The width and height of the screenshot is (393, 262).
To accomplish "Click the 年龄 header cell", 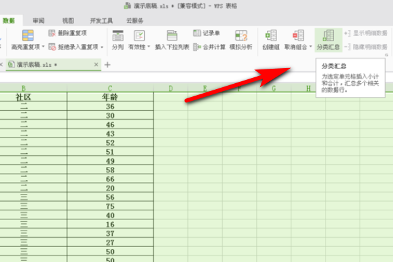I will (x=110, y=97).
